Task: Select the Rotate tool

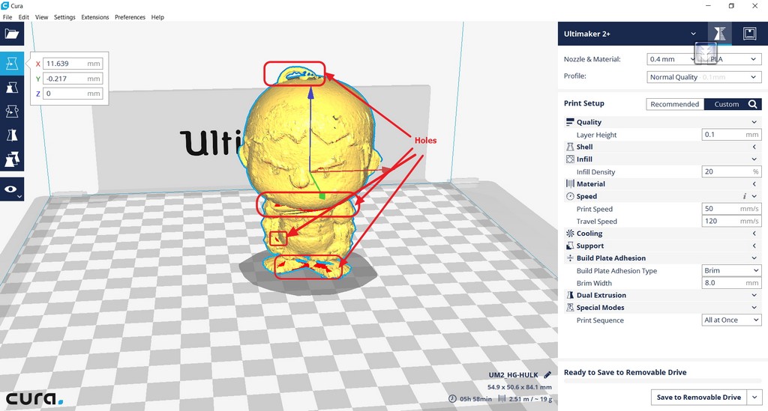Action: [12, 112]
